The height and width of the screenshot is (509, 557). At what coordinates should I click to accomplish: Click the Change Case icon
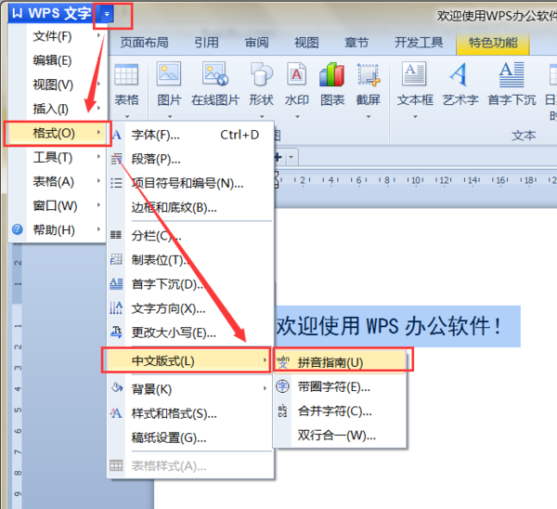click(x=116, y=332)
